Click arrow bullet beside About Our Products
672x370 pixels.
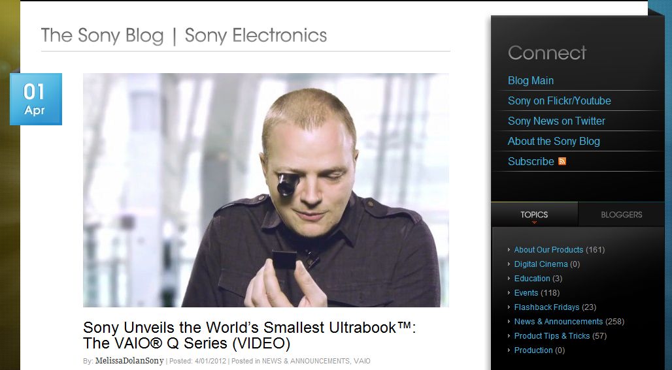pos(509,250)
